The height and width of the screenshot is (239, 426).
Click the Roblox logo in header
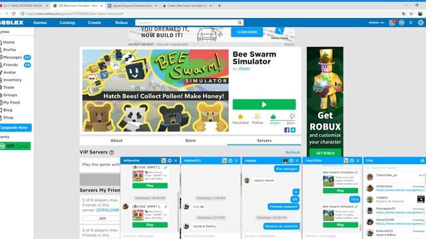point(12,23)
